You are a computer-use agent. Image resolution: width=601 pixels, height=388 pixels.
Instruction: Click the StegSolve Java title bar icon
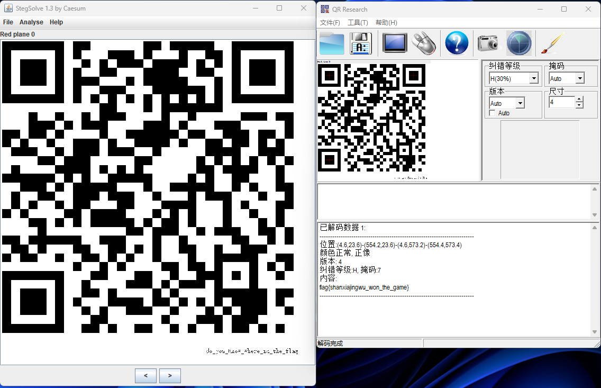pyautogui.click(x=8, y=8)
